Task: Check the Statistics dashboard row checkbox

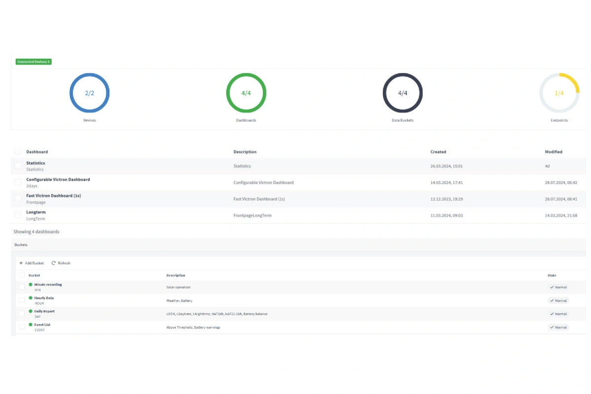Action: click(x=18, y=166)
